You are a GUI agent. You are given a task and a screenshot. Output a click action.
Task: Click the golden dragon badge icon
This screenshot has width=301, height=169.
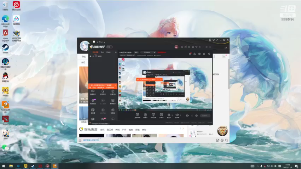pos(222,131)
